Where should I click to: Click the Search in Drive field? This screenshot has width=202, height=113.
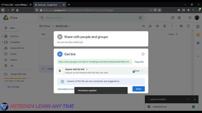[91, 18]
